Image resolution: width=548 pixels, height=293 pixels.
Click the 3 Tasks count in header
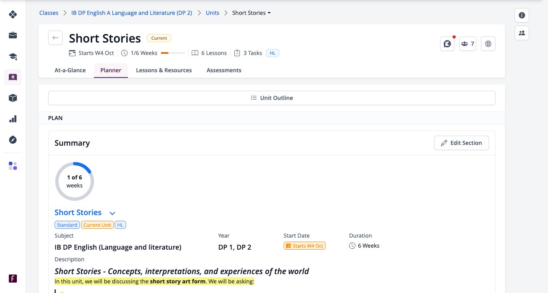248,53
